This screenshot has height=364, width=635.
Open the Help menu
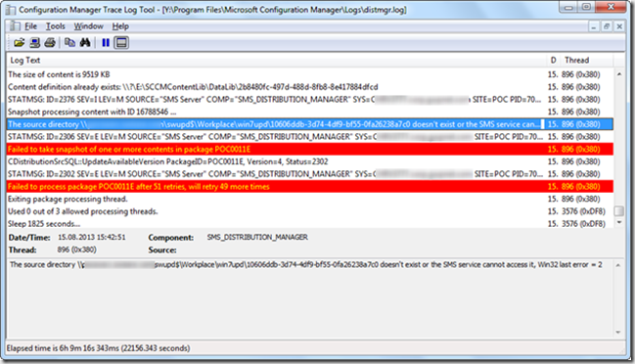120,26
